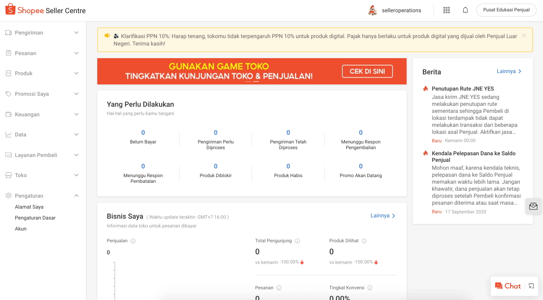Open Kendala Pelepasan Dana news article

(x=474, y=157)
